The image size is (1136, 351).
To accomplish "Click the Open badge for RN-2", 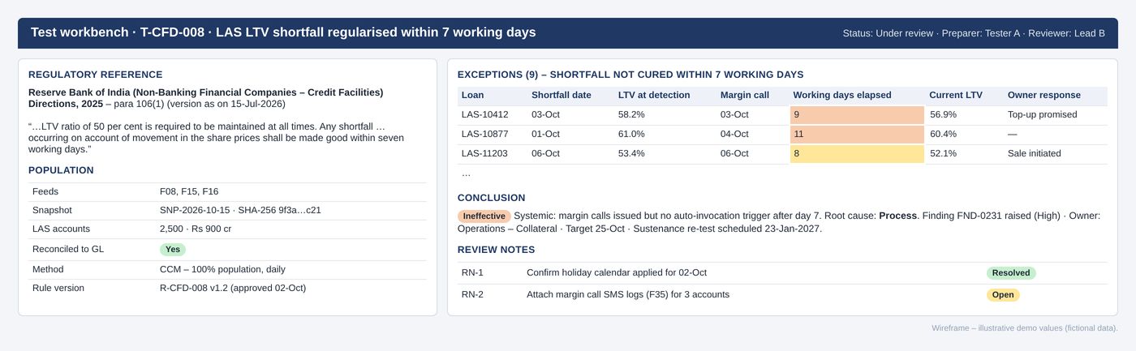I will tap(1003, 295).
